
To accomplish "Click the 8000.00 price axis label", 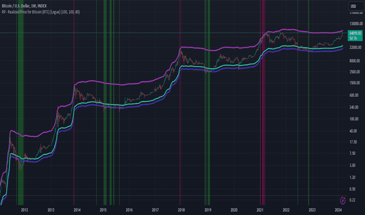I will [354, 61].
